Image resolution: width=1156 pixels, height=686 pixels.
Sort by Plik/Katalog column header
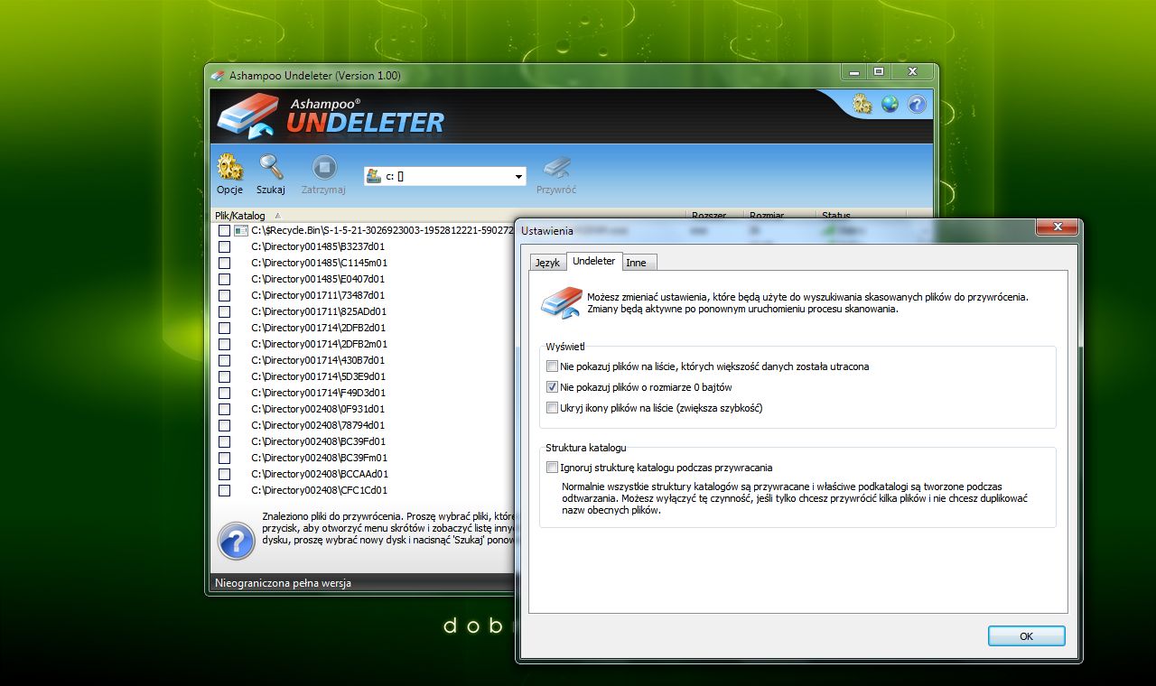(x=447, y=216)
